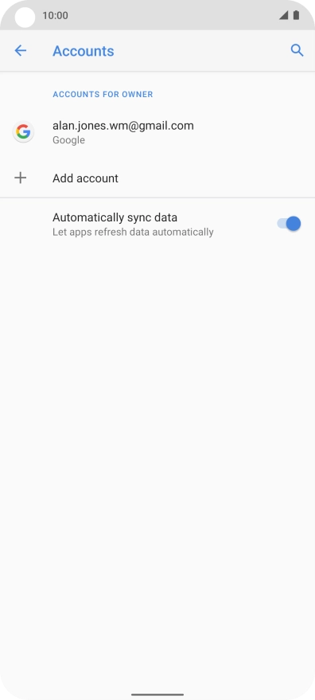Tap the Automatically sync data label
Image resolution: width=315 pixels, height=700 pixels.
115,217
